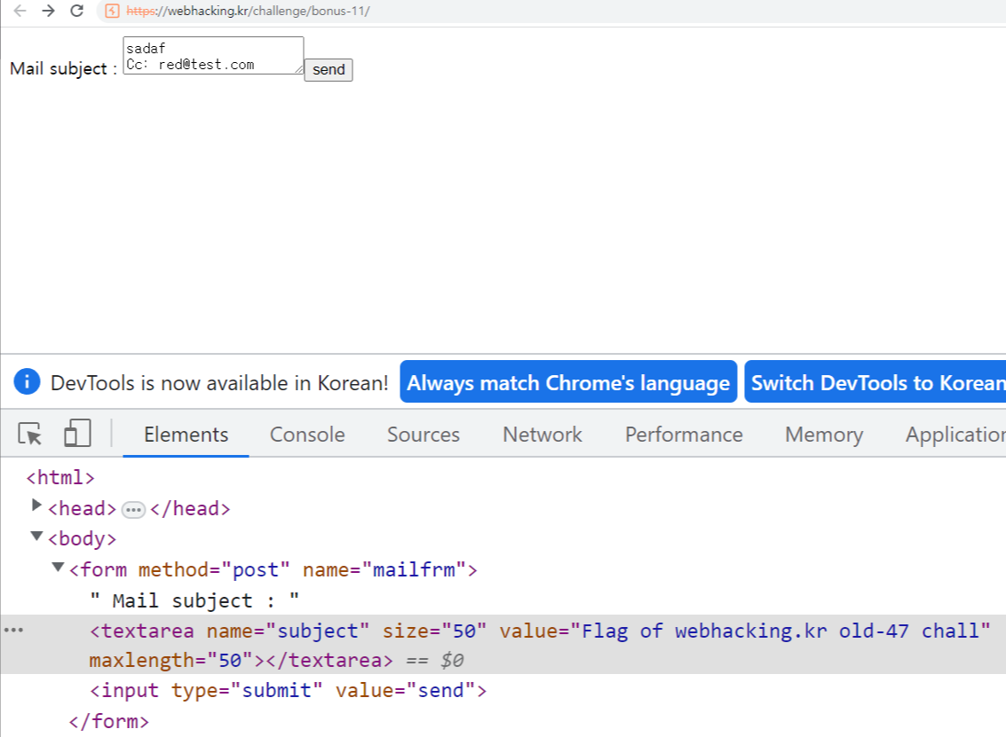
Task: Click the blue info icon in DevTools banner
Action: 27,382
